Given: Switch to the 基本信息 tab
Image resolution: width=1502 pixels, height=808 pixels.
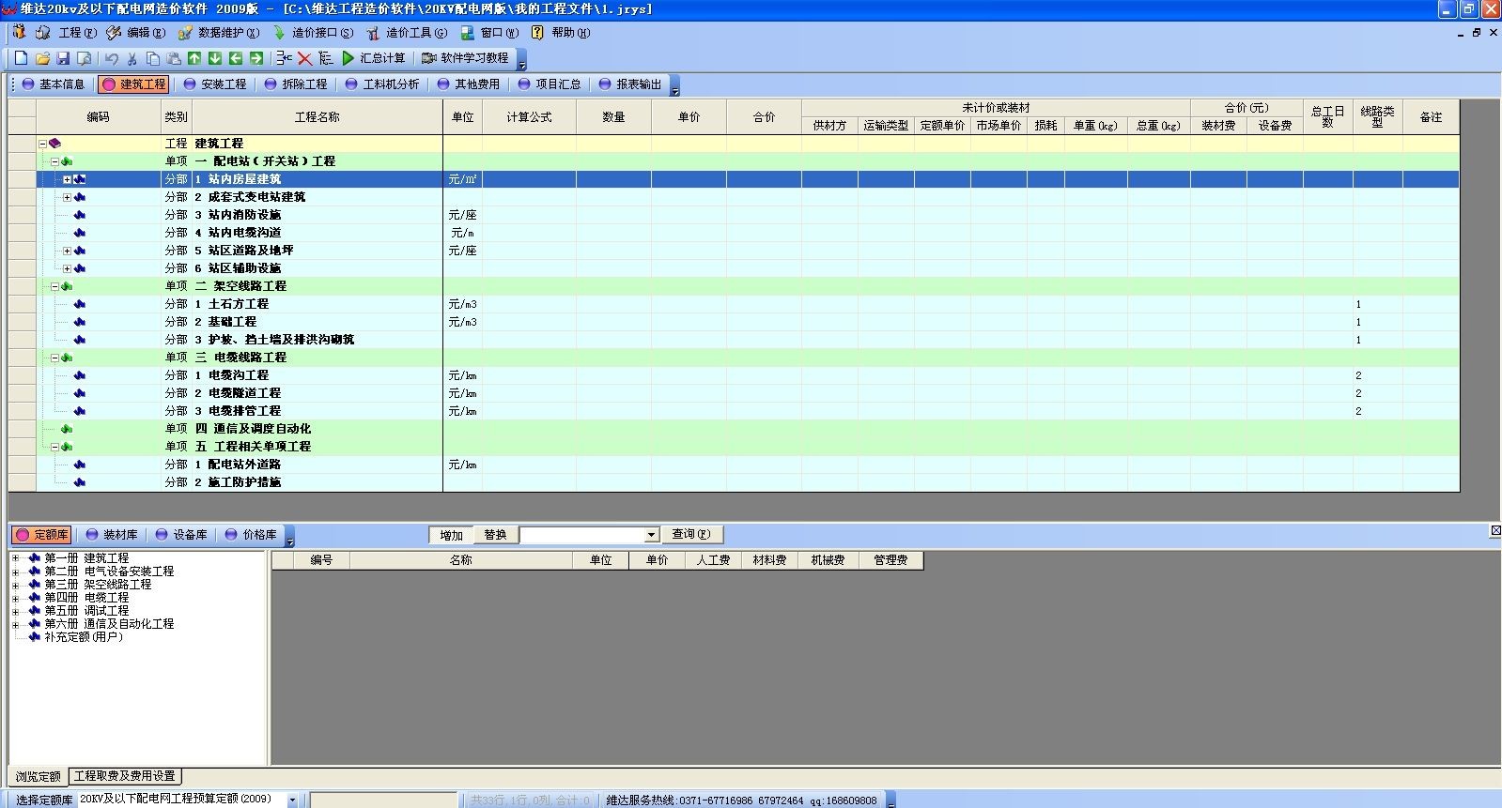Looking at the screenshot, I should 54,84.
